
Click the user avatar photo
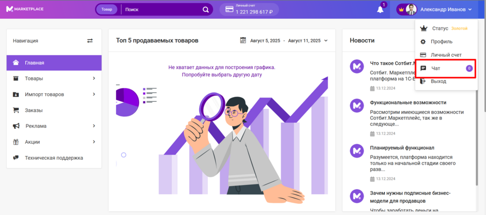[x=411, y=10]
